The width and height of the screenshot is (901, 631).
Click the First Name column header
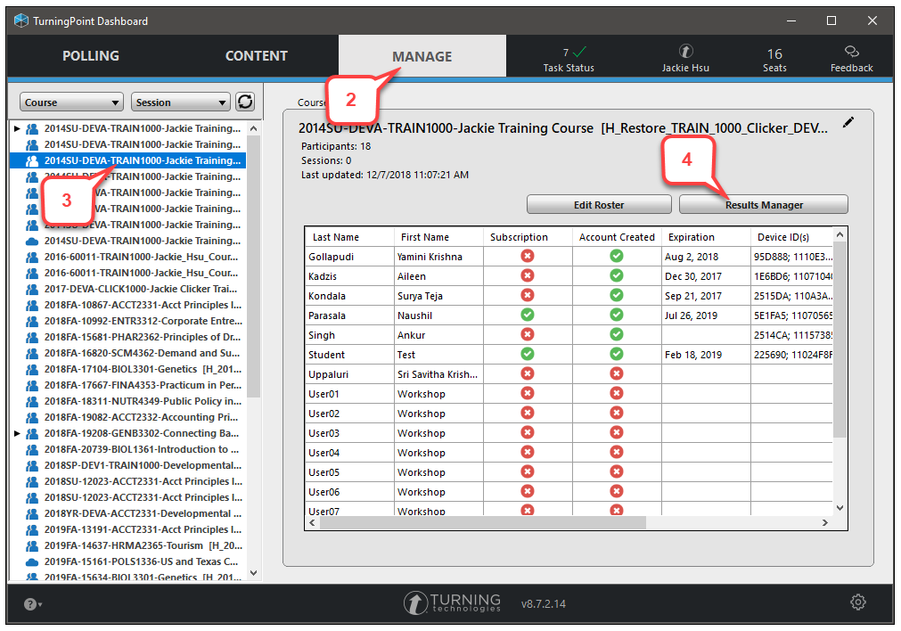(439, 237)
